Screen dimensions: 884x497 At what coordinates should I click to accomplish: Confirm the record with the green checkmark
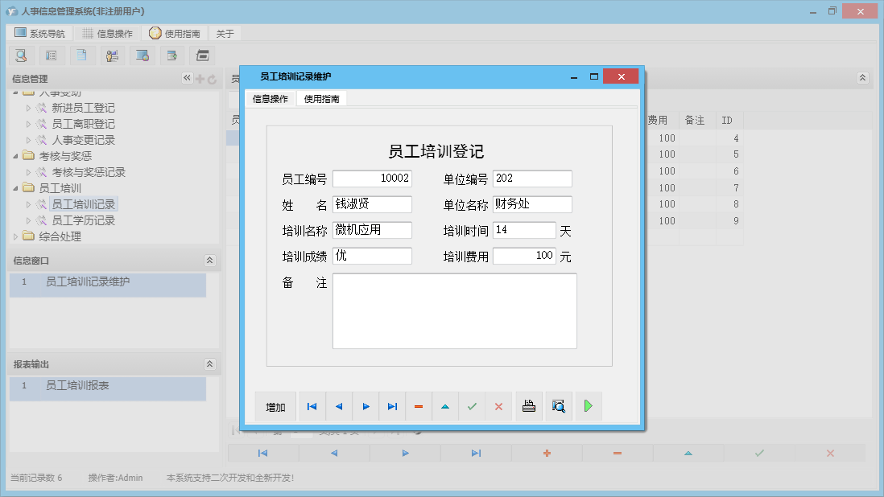472,406
